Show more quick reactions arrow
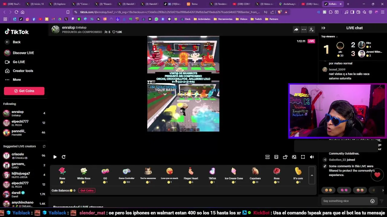Image resolution: width=387 pixels, height=217 pixels. 383,190
